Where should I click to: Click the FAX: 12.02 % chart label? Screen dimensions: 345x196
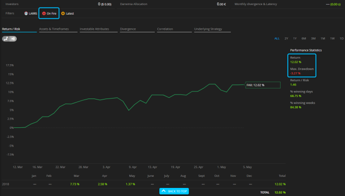[x=263, y=85]
